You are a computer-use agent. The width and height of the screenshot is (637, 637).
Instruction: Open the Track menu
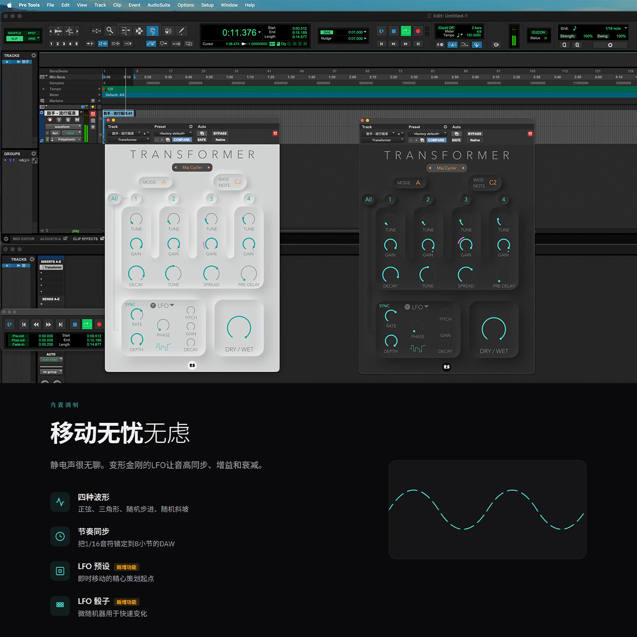[100, 5]
